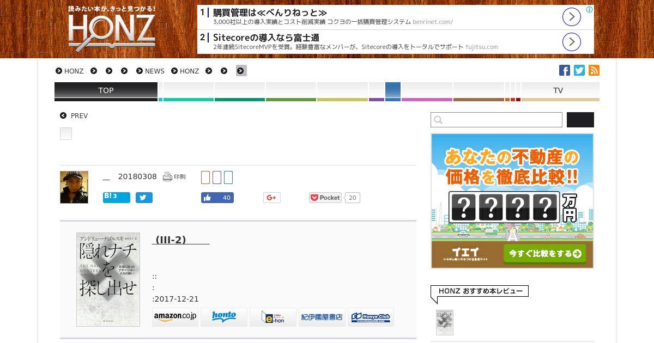Click into the sidebar search field
654x343 pixels.
tap(496, 120)
